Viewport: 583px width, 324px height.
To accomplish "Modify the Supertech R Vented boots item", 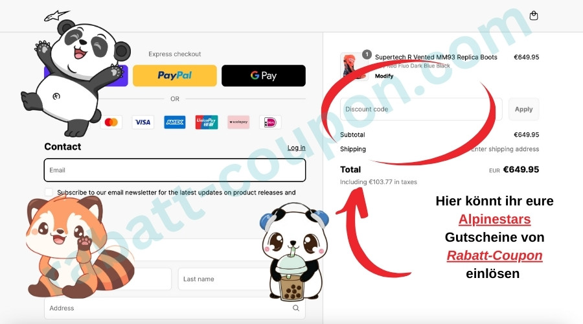I will pos(384,76).
